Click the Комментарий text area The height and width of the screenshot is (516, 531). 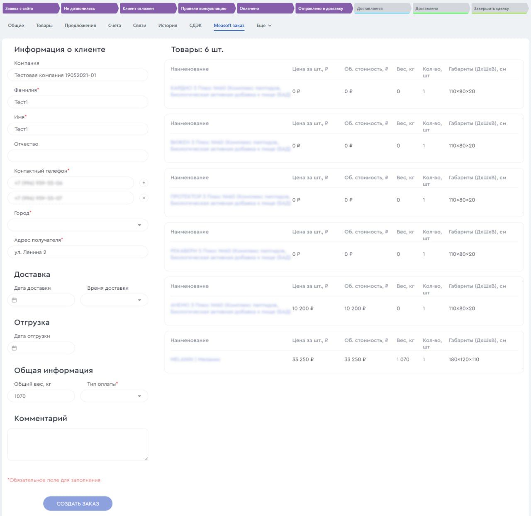[78, 444]
